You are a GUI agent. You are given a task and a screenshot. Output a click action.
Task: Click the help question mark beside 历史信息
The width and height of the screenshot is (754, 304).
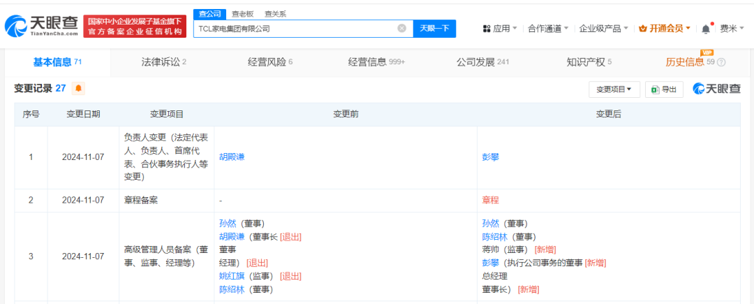click(721, 62)
